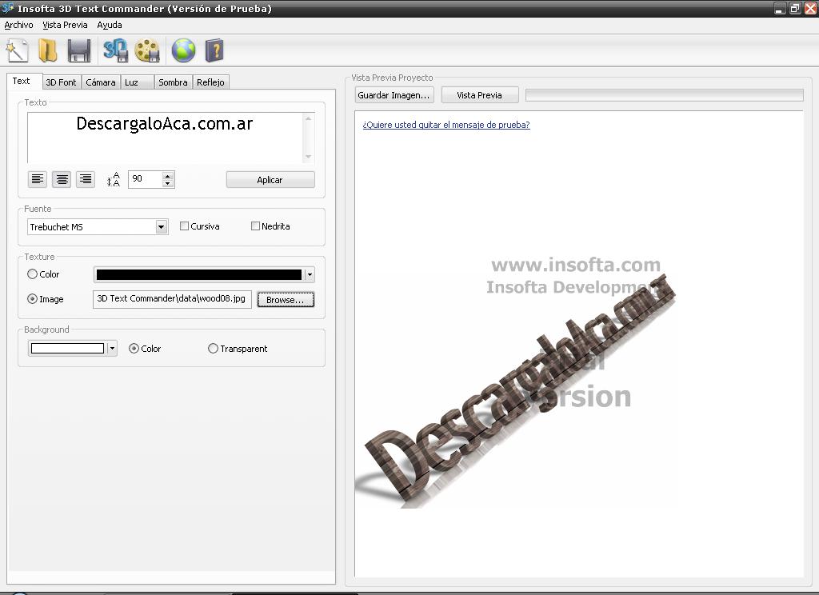This screenshot has height=595, width=819.
Task: Select the Image texture radio button
Action: tap(32, 299)
